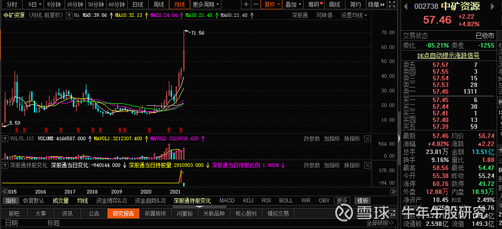Select 月线 monthly period
The image size is (502, 229).
tap(179, 4)
